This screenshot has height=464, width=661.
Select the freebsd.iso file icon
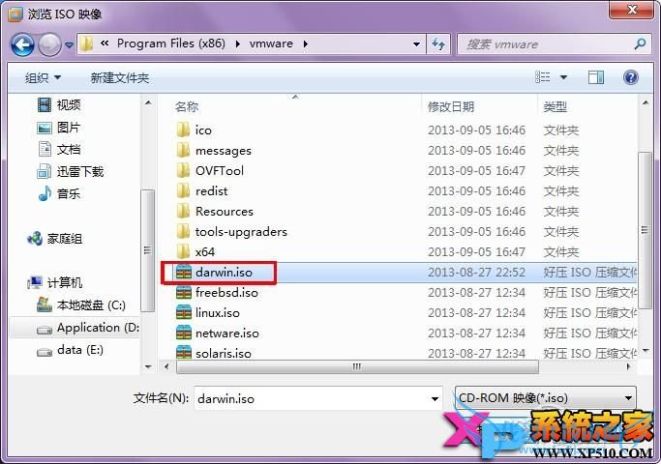coord(183,292)
